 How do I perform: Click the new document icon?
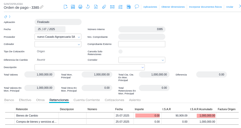(x=65, y=7)
